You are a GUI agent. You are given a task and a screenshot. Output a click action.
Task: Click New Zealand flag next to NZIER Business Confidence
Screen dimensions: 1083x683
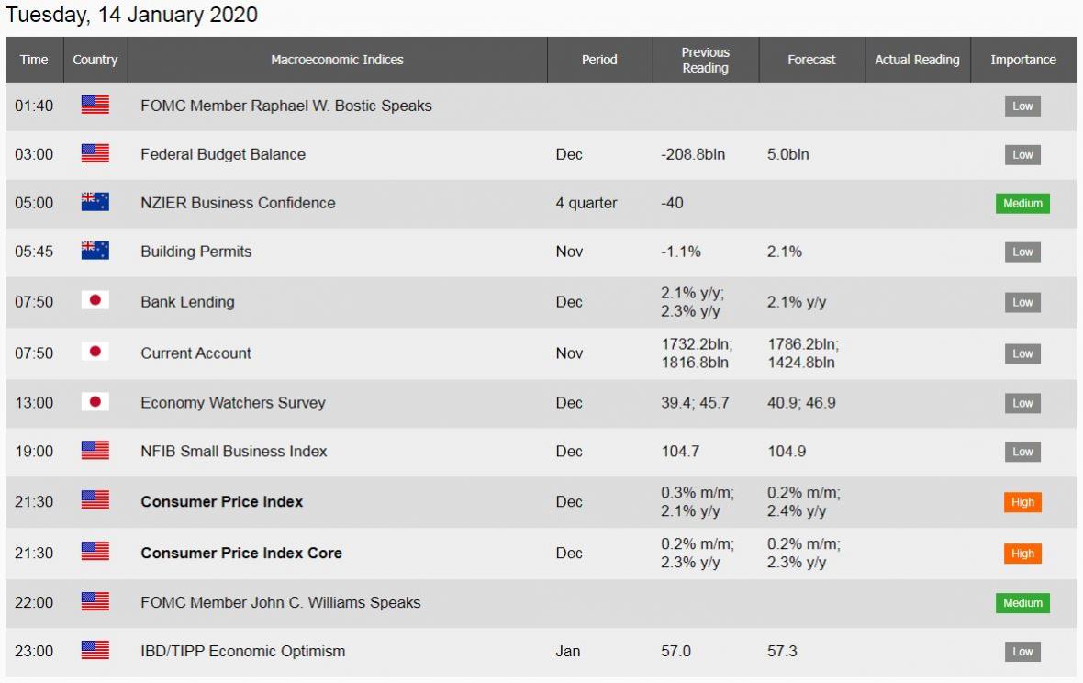[95, 203]
